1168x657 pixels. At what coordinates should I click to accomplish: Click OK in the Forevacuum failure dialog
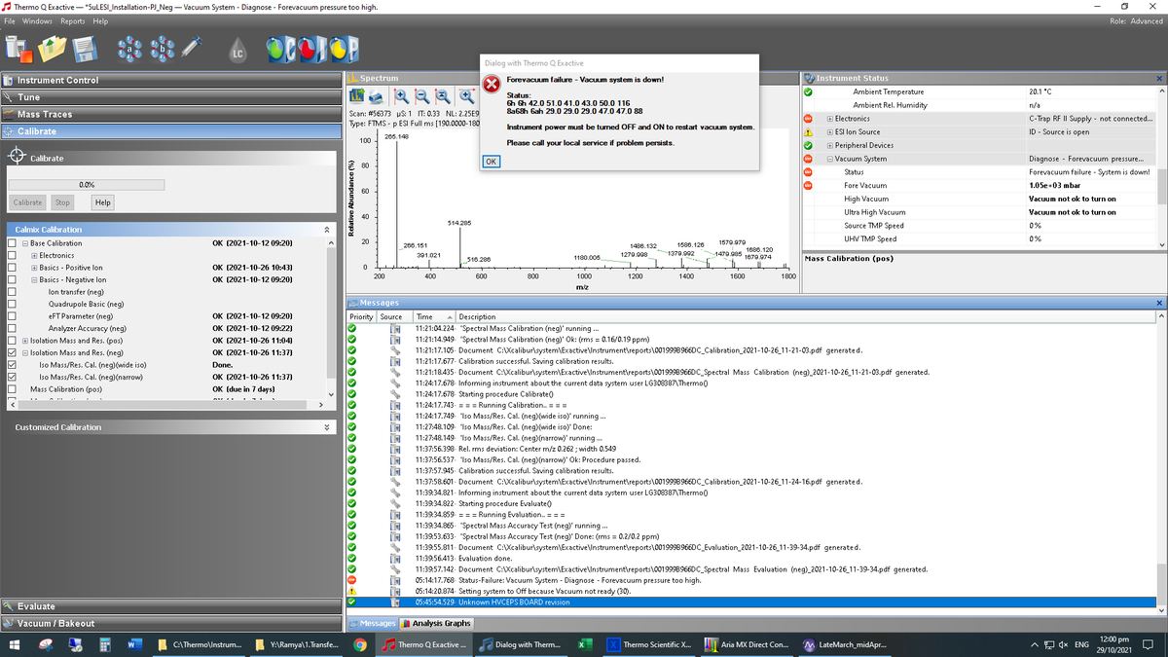tap(491, 162)
